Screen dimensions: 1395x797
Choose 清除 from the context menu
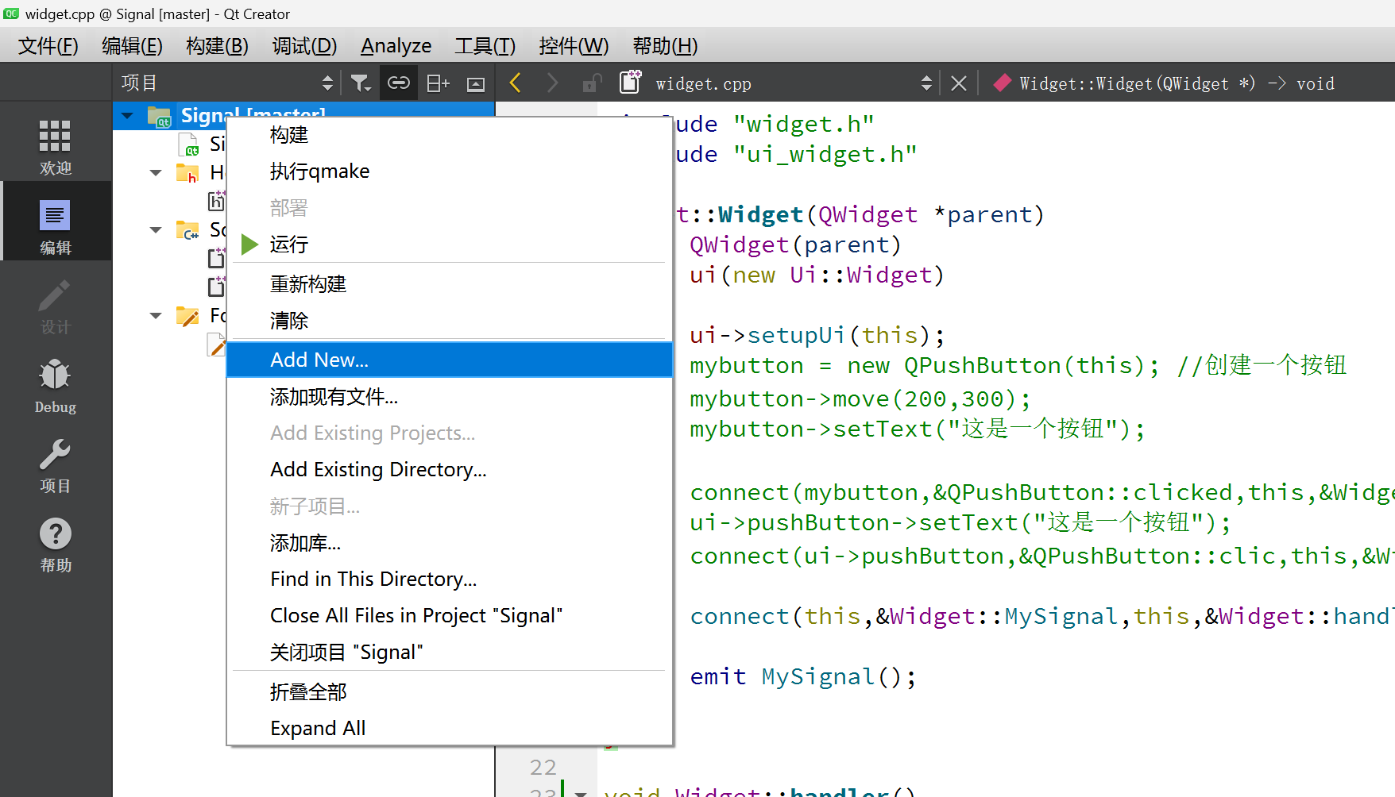(x=450, y=321)
